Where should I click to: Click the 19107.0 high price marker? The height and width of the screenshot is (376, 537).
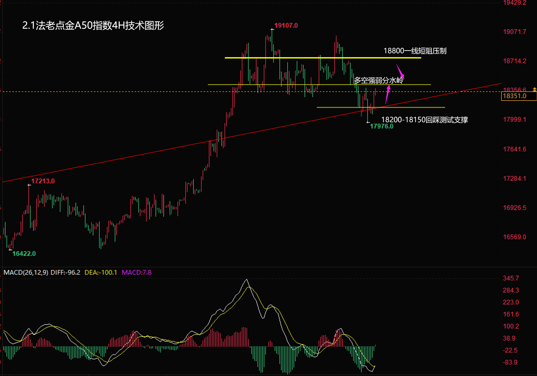(286, 25)
